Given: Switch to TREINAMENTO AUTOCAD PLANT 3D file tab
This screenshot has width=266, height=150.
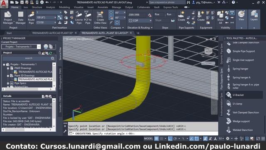Looking at the screenshot, I should pos(53,33).
